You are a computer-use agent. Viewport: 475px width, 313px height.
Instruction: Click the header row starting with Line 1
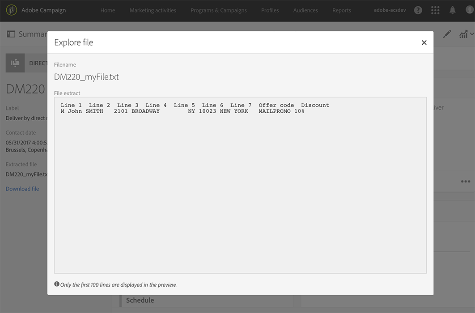click(x=195, y=105)
